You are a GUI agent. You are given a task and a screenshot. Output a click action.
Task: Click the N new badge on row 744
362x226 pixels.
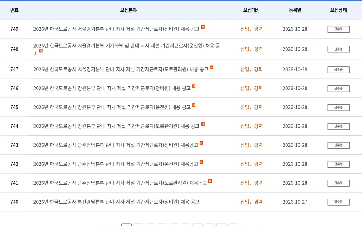[203, 124]
